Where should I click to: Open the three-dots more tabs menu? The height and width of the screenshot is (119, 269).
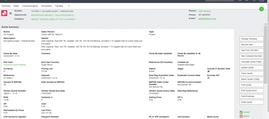[x=69, y=6]
